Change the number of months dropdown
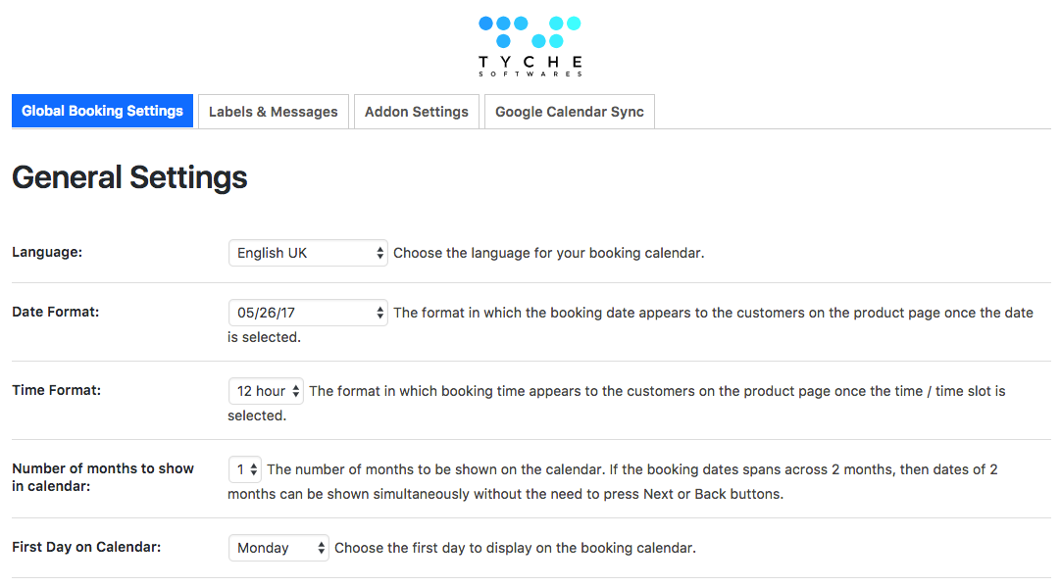This screenshot has width=1061, height=587. 245,469
